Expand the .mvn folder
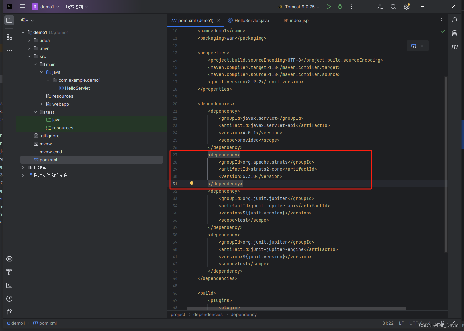 point(29,48)
